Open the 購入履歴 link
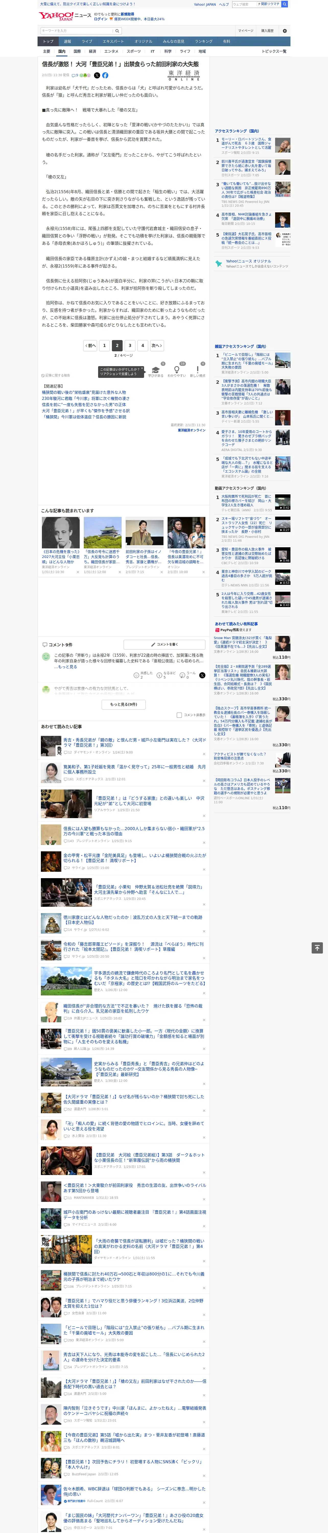 click(x=267, y=31)
